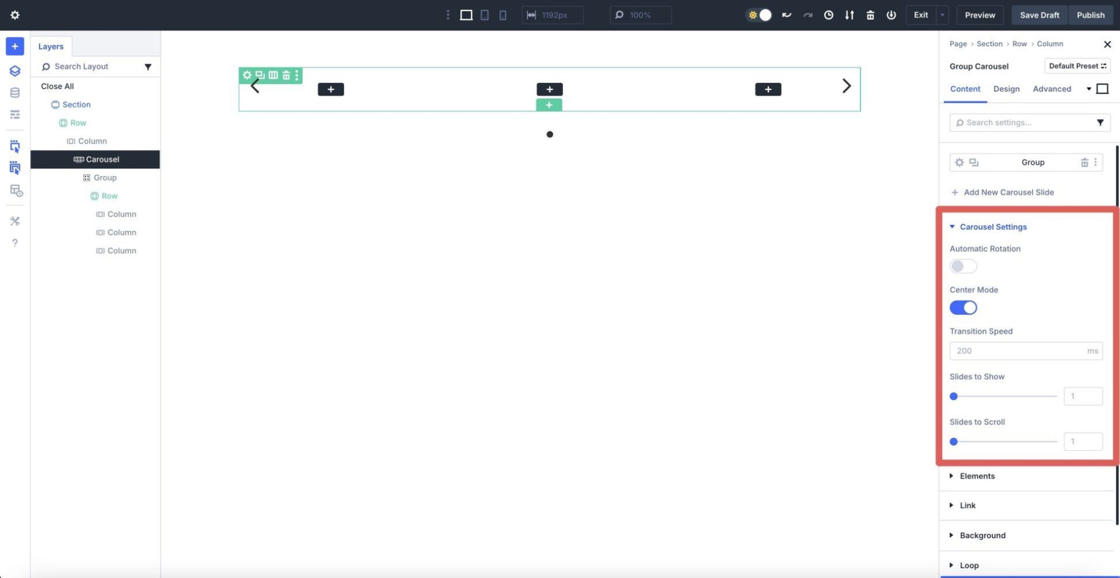Open the Add Element panel
1120x578 pixels.
click(15, 46)
